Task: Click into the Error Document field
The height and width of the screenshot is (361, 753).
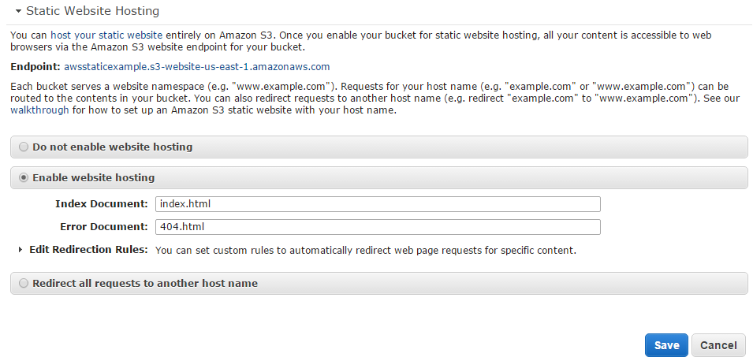Action: 378,227
